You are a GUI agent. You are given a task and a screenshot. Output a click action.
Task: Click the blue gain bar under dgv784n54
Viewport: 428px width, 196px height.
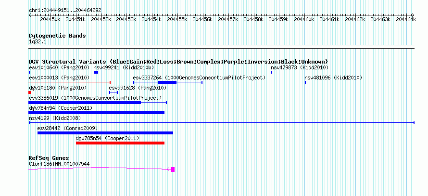tap(96, 113)
